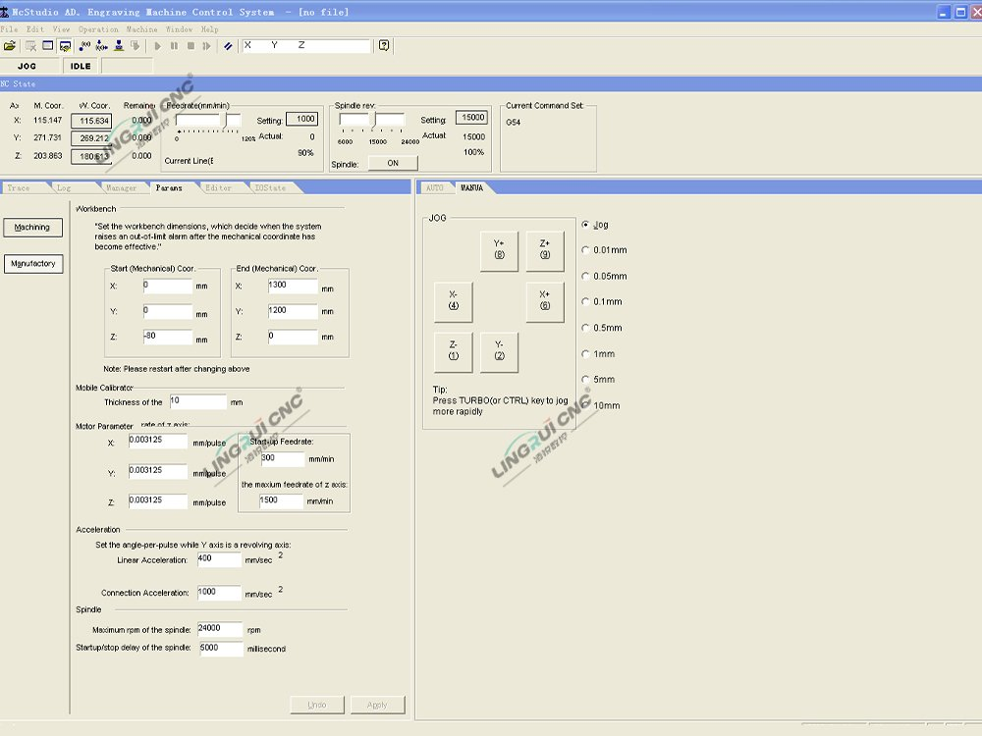Image resolution: width=982 pixels, height=736 pixels.
Task: Open the Editor tab
Action: [218, 187]
